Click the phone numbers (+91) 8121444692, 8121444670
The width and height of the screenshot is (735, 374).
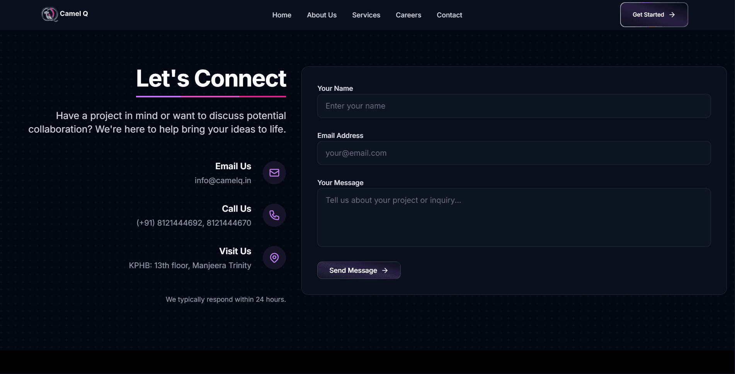click(x=194, y=223)
